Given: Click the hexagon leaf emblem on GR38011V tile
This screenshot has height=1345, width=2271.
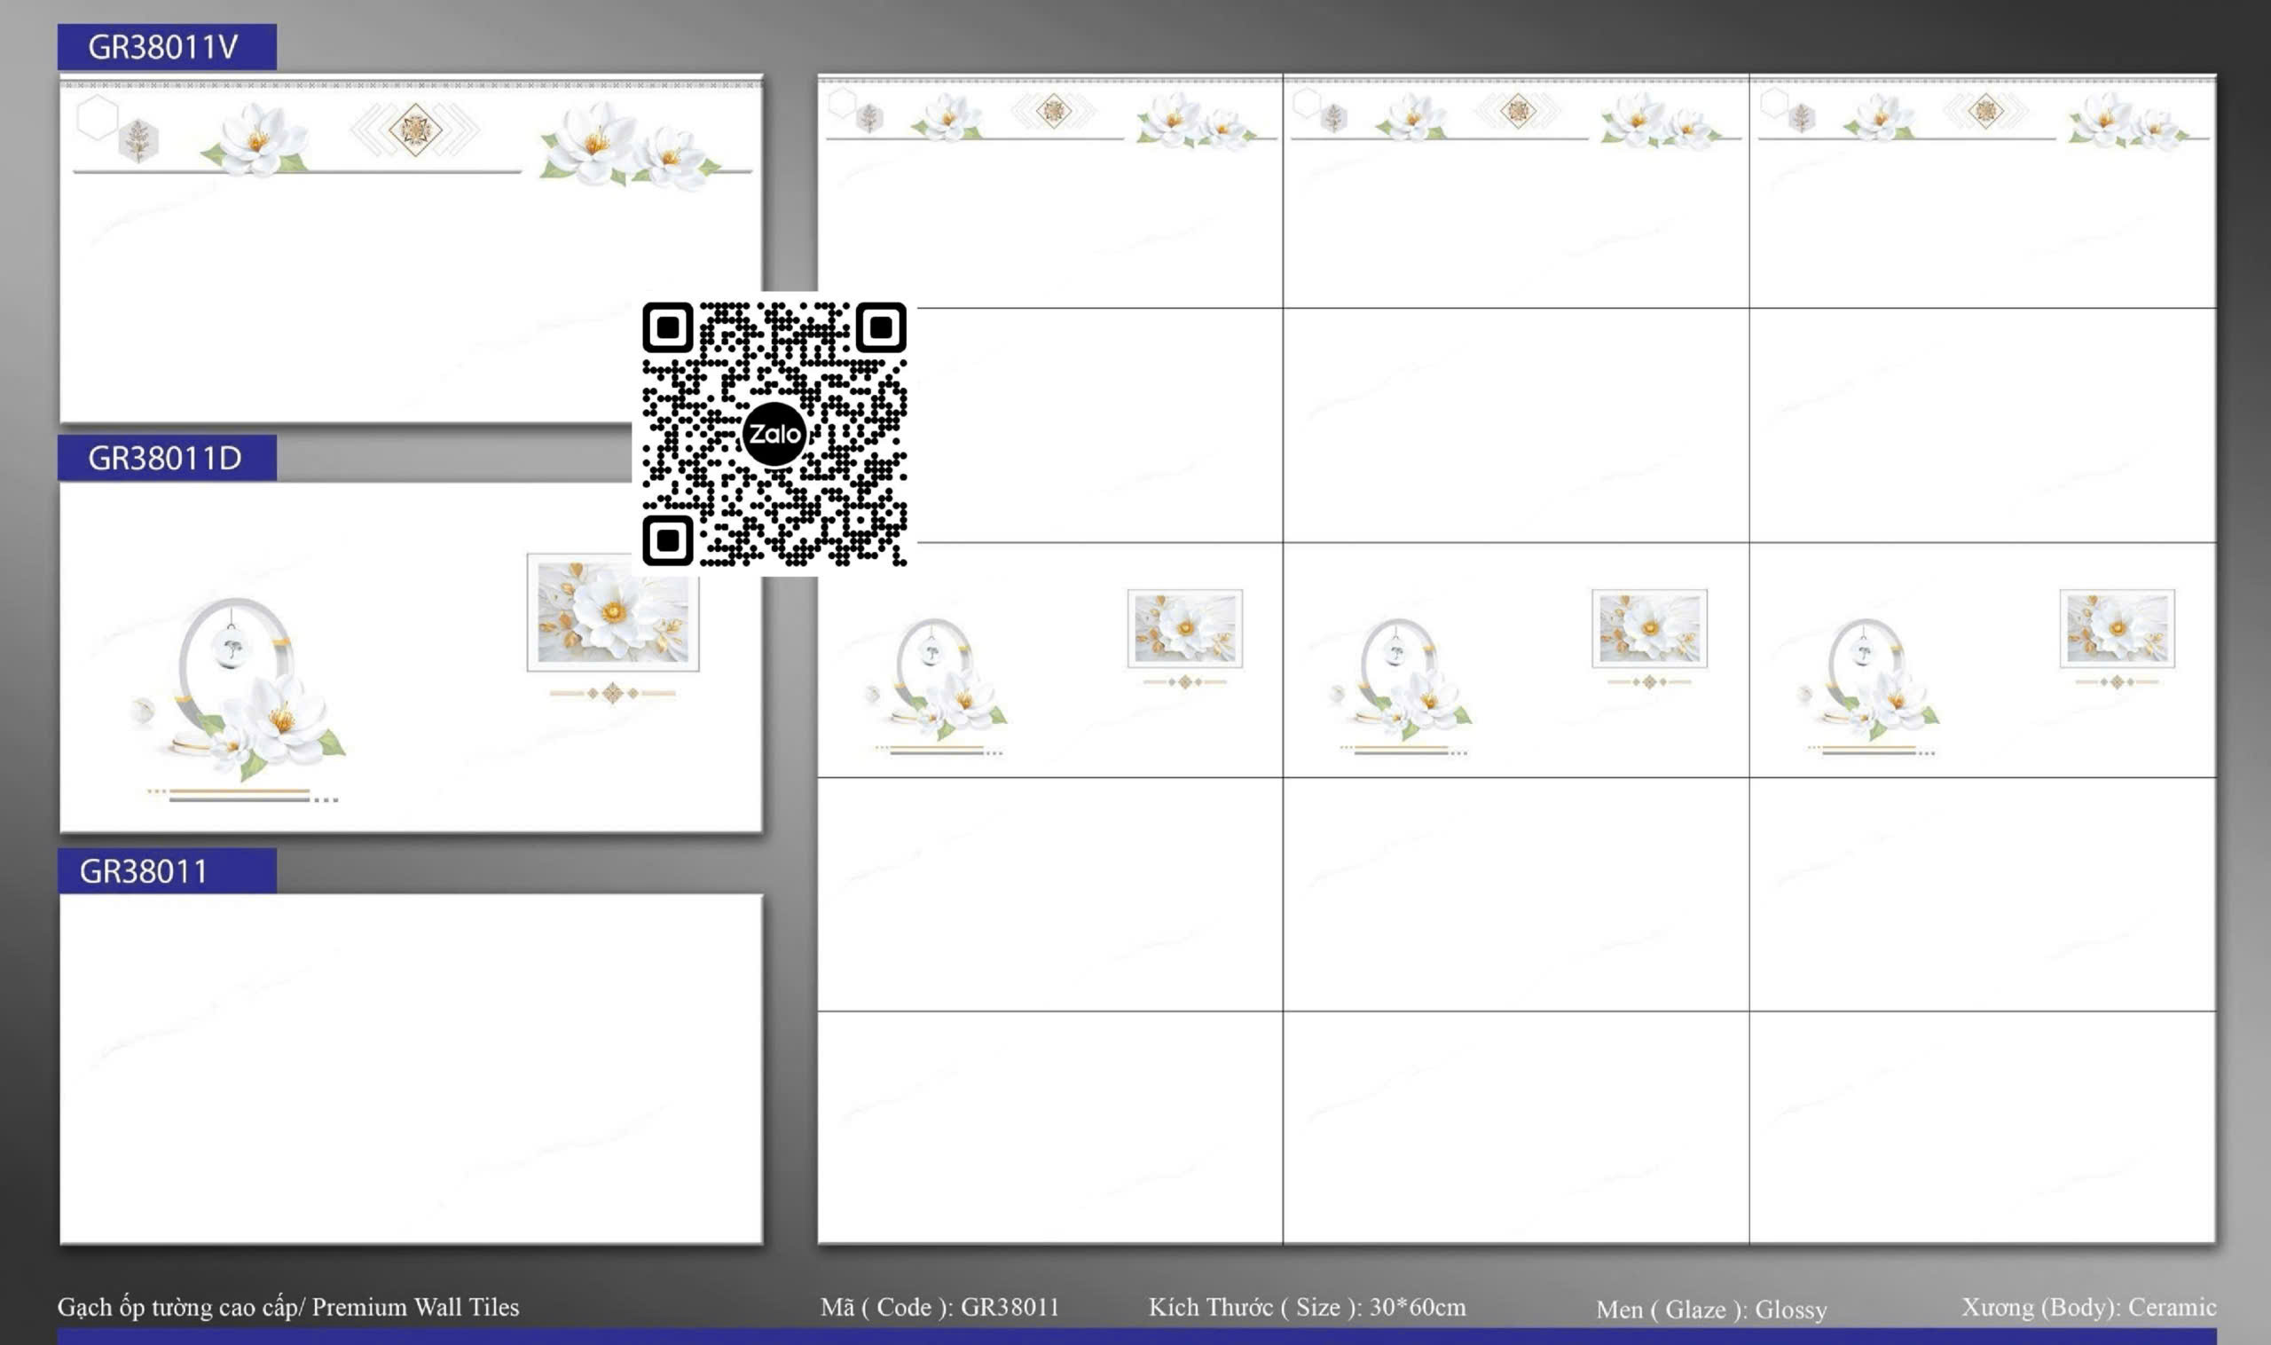Looking at the screenshot, I should (138, 139).
